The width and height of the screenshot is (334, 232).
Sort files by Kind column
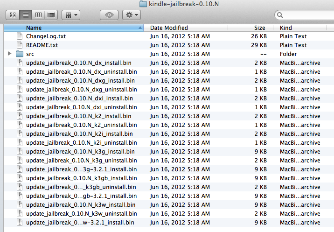click(300, 28)
